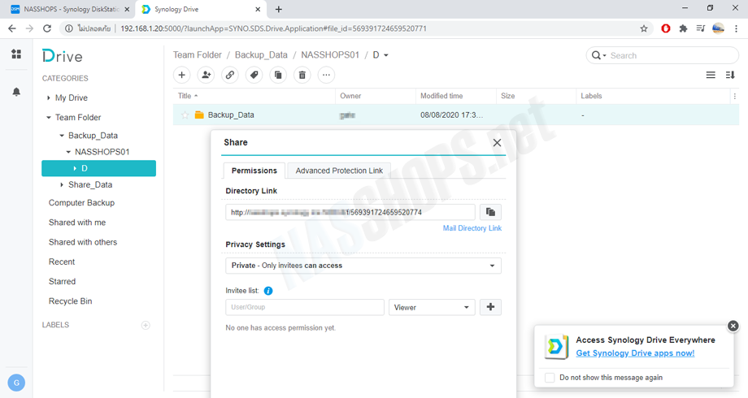Add invitee with plus button

(x=490, y=307)
